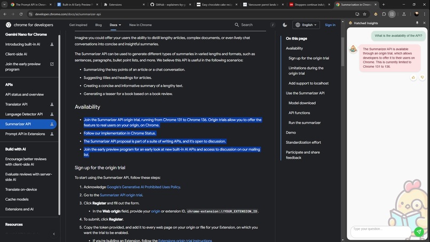The height and width of the screenshot is (242, 430).
Task: Close the Hatched Insights side panel
Action: (424, 23)
